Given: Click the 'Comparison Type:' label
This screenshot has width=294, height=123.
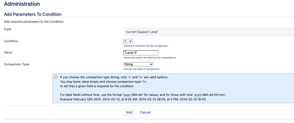Looking at the screenshot, I should click(17, 64).
